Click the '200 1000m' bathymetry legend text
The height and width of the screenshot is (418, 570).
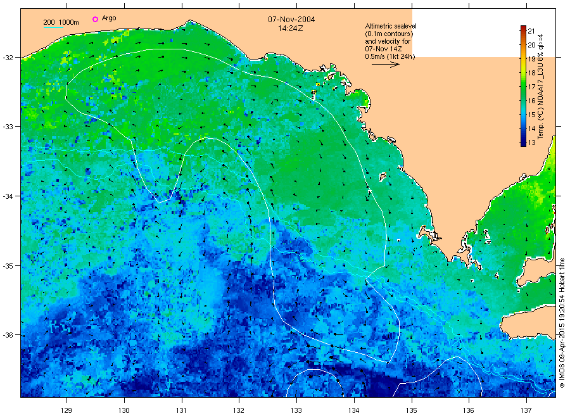(61, 22)
